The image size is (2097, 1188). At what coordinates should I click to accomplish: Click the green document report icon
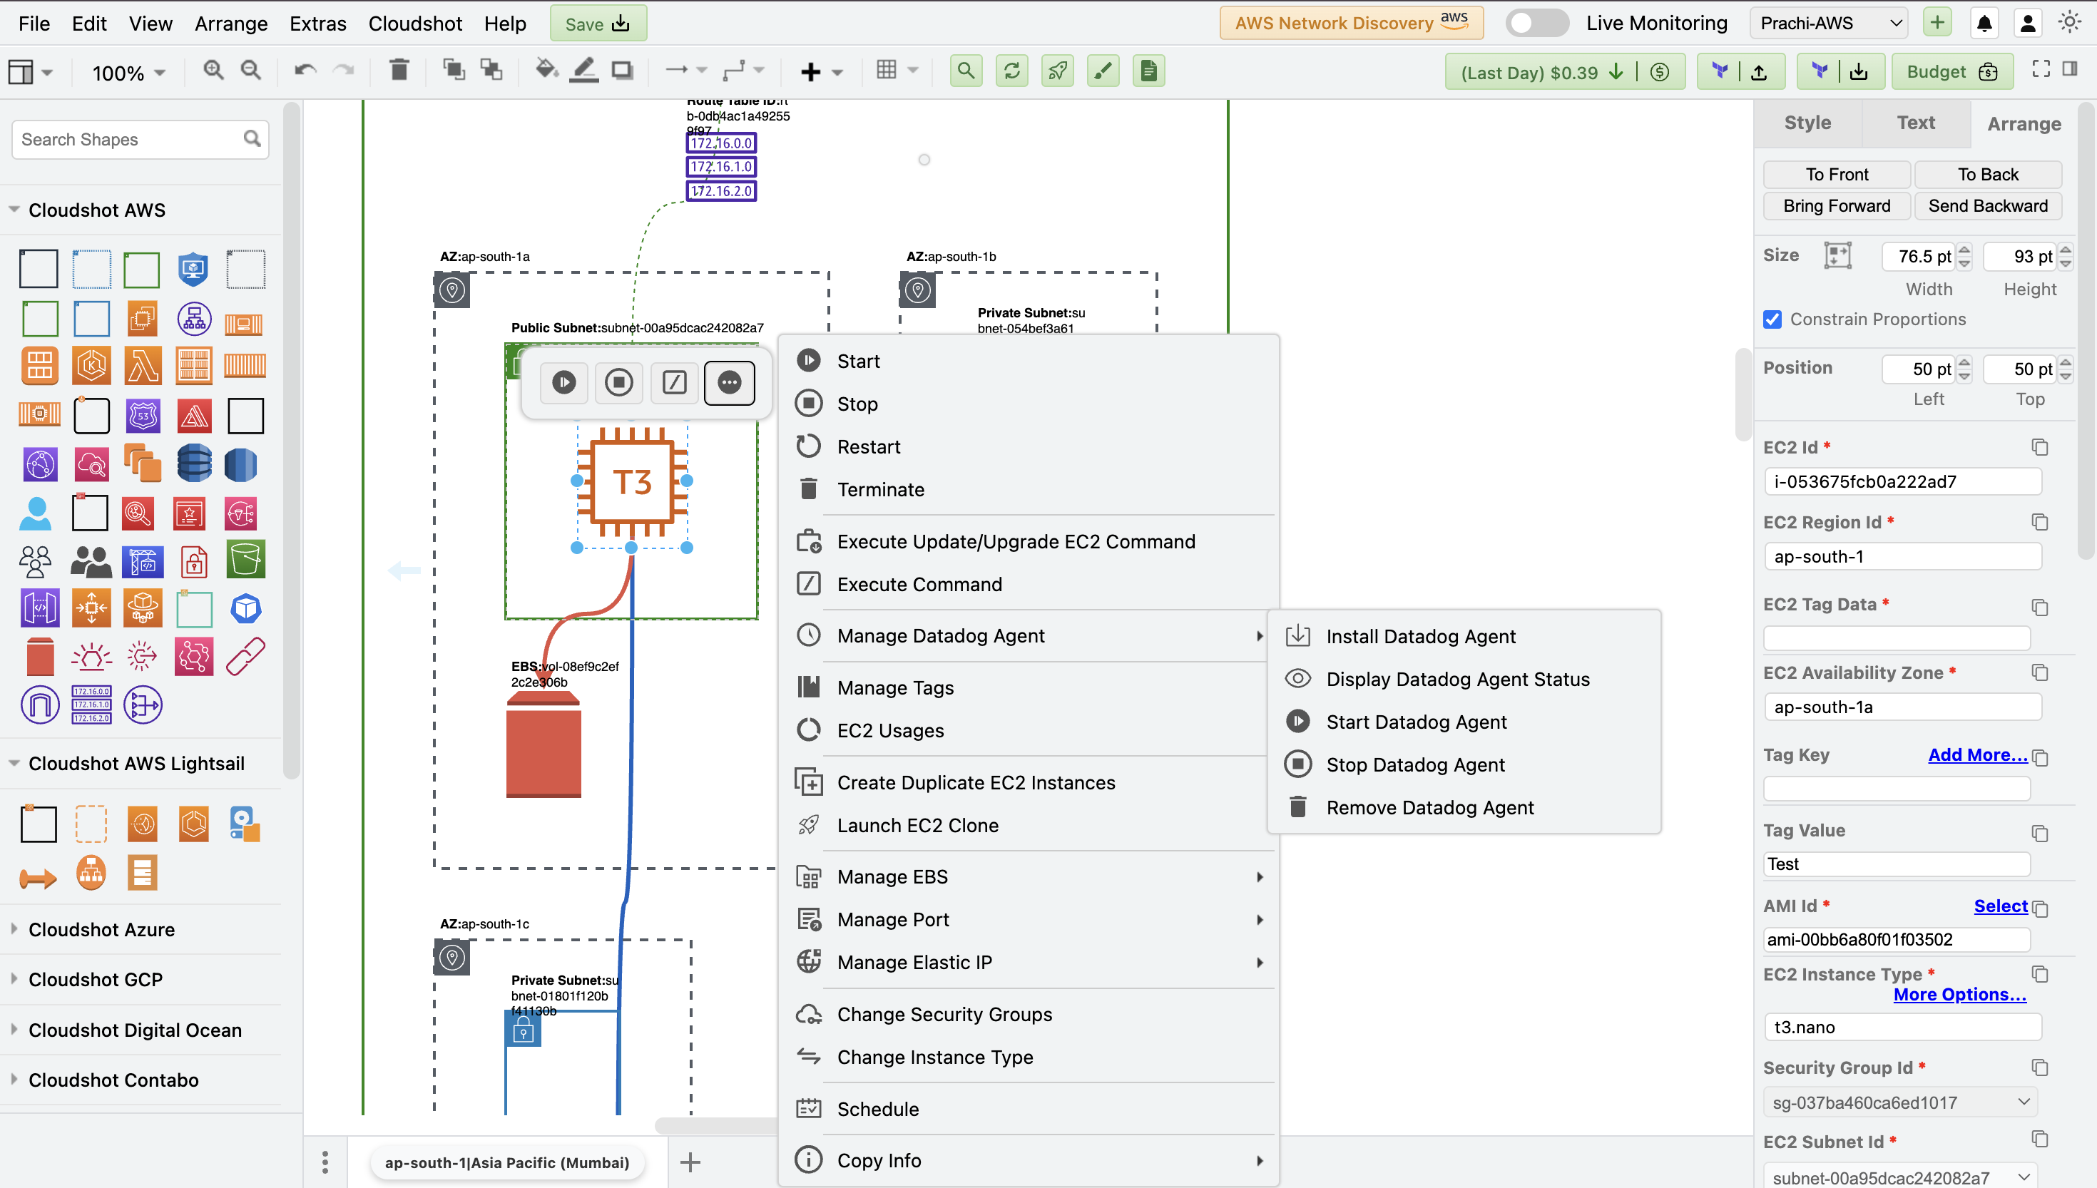click(x=1149, y=71)
